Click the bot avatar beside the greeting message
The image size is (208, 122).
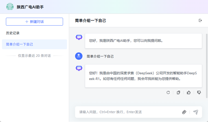(x=79, y=37)
